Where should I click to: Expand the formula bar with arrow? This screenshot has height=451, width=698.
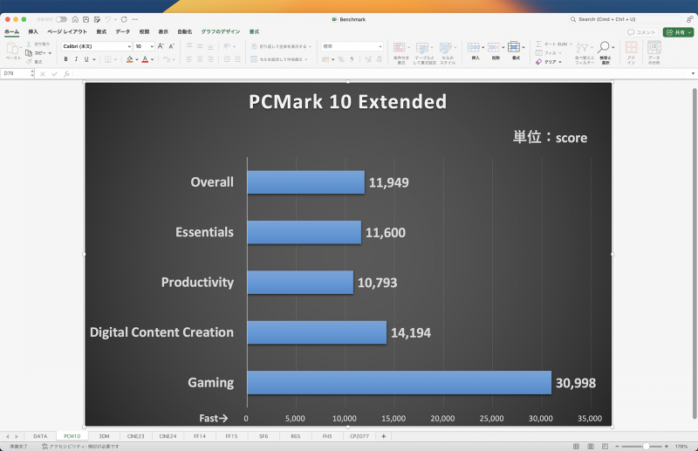693,73
